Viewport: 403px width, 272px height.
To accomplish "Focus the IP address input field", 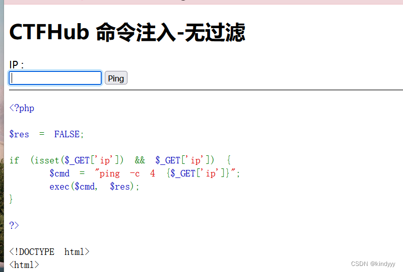I will click(55, 78).
